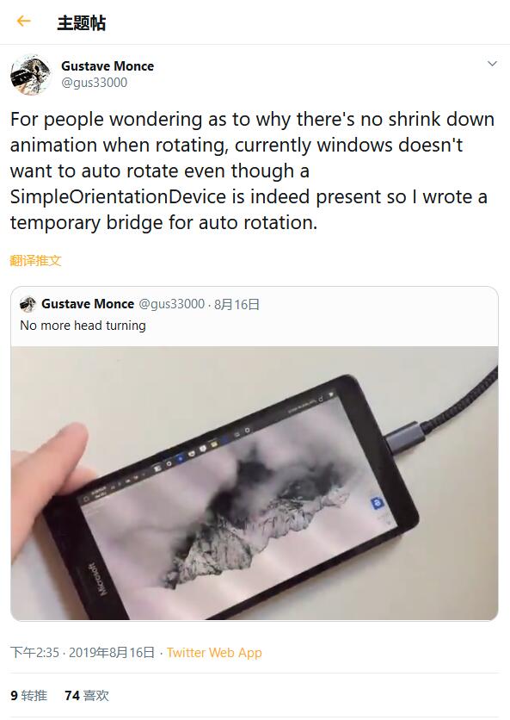The height and width of the screenshot is (720, 510).
Task: Open the quoted tweet date 8月16日
Action: pos(237,304)
